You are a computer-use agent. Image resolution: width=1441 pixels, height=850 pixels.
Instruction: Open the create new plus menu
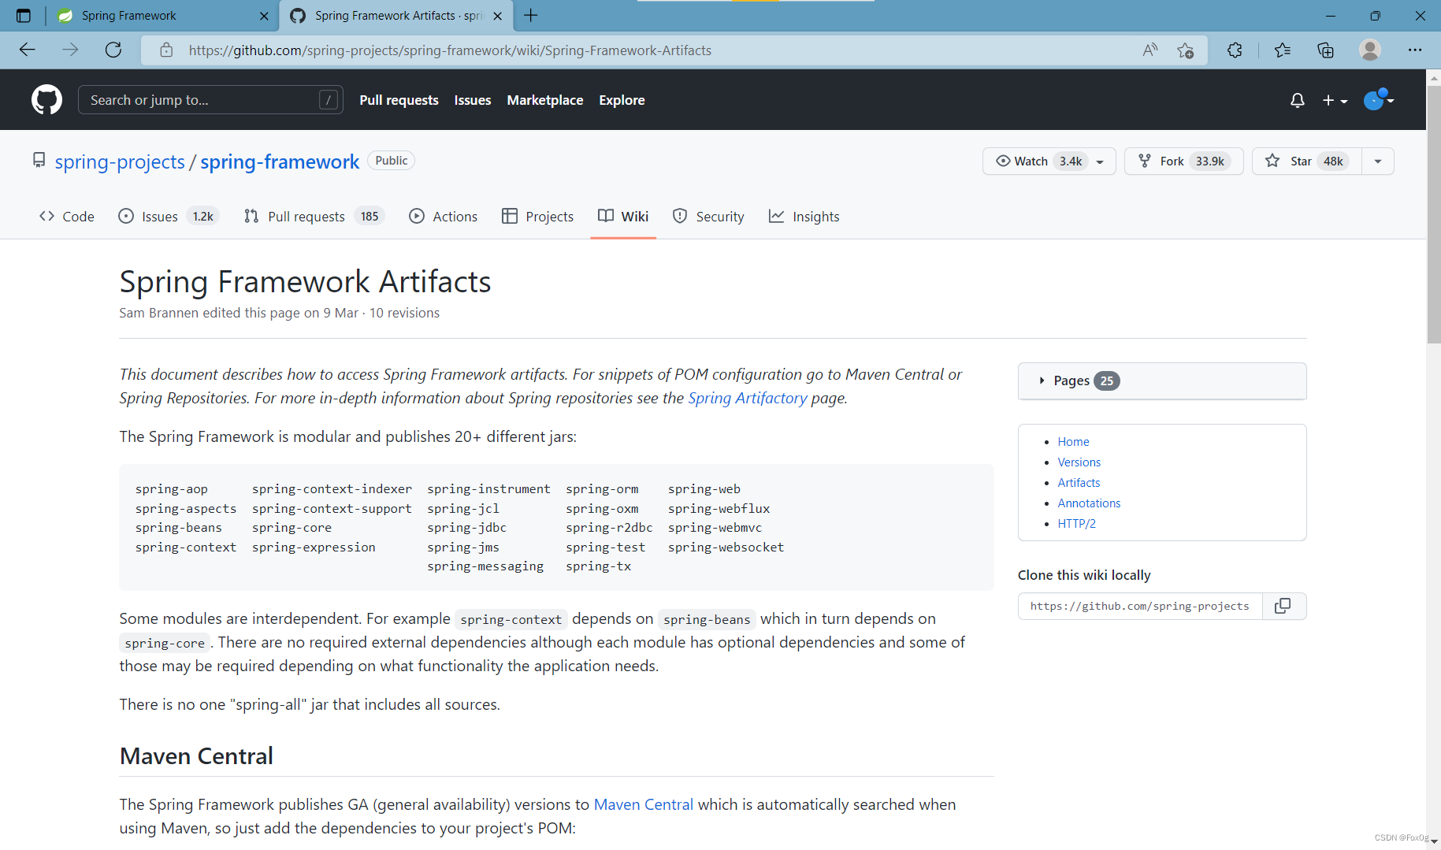[x=1335, y=100]
